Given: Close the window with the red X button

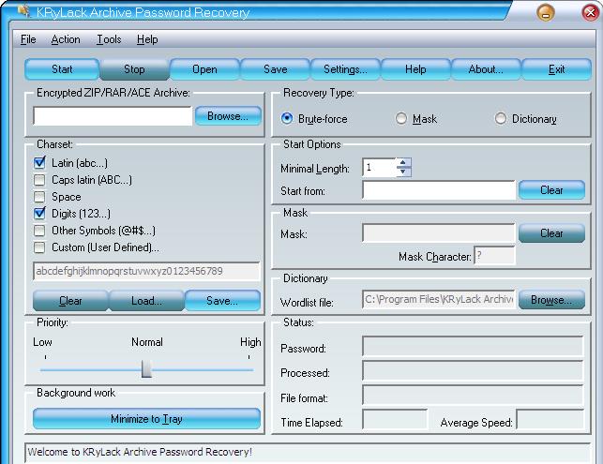Looking at the screenshot, I should (590, 13).
